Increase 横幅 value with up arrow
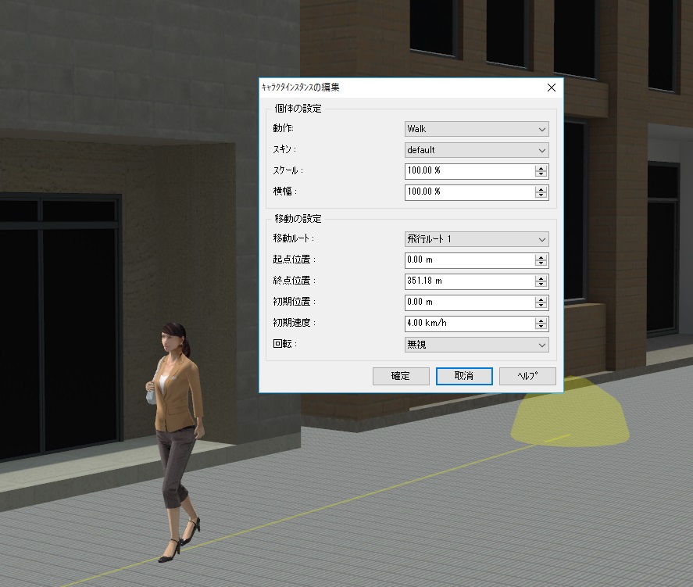The image size is (693, 587). click(x=541, y=189)
